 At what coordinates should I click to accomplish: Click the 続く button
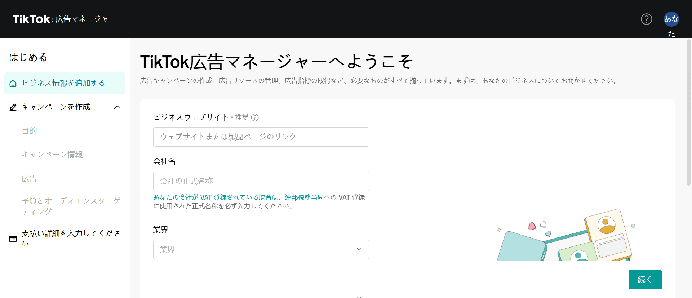(645, 280)
